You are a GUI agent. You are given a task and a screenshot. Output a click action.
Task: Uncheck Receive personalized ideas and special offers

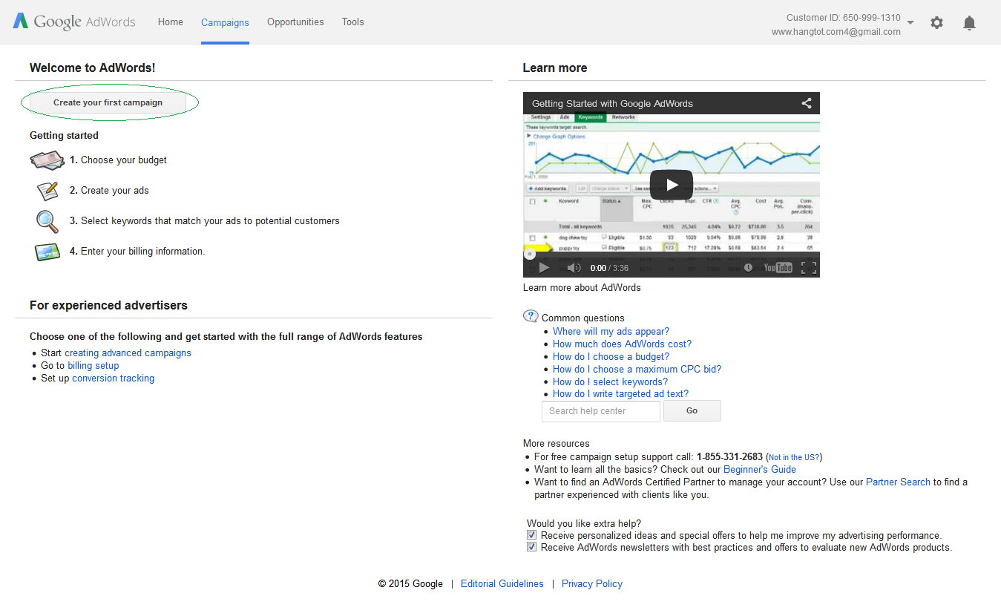coord(531,535)
